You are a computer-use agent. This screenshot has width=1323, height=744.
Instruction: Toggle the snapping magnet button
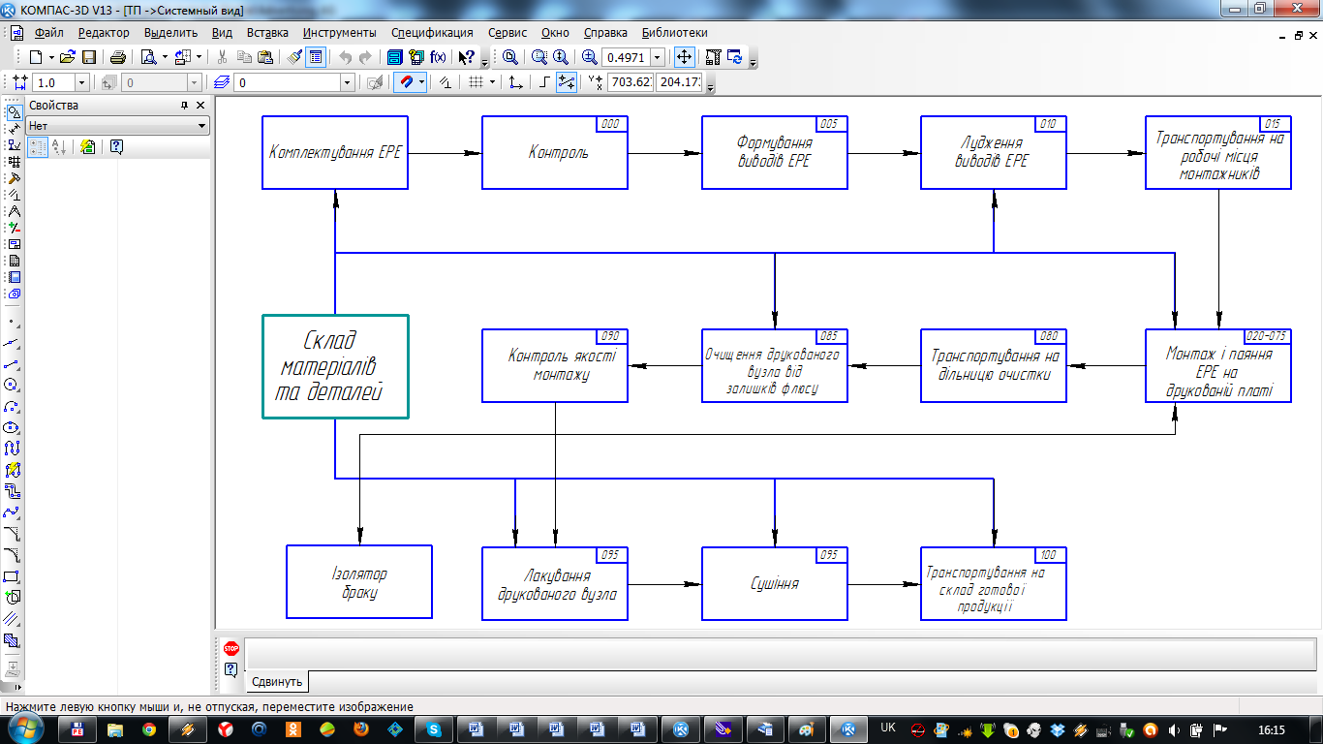(407, 83)
